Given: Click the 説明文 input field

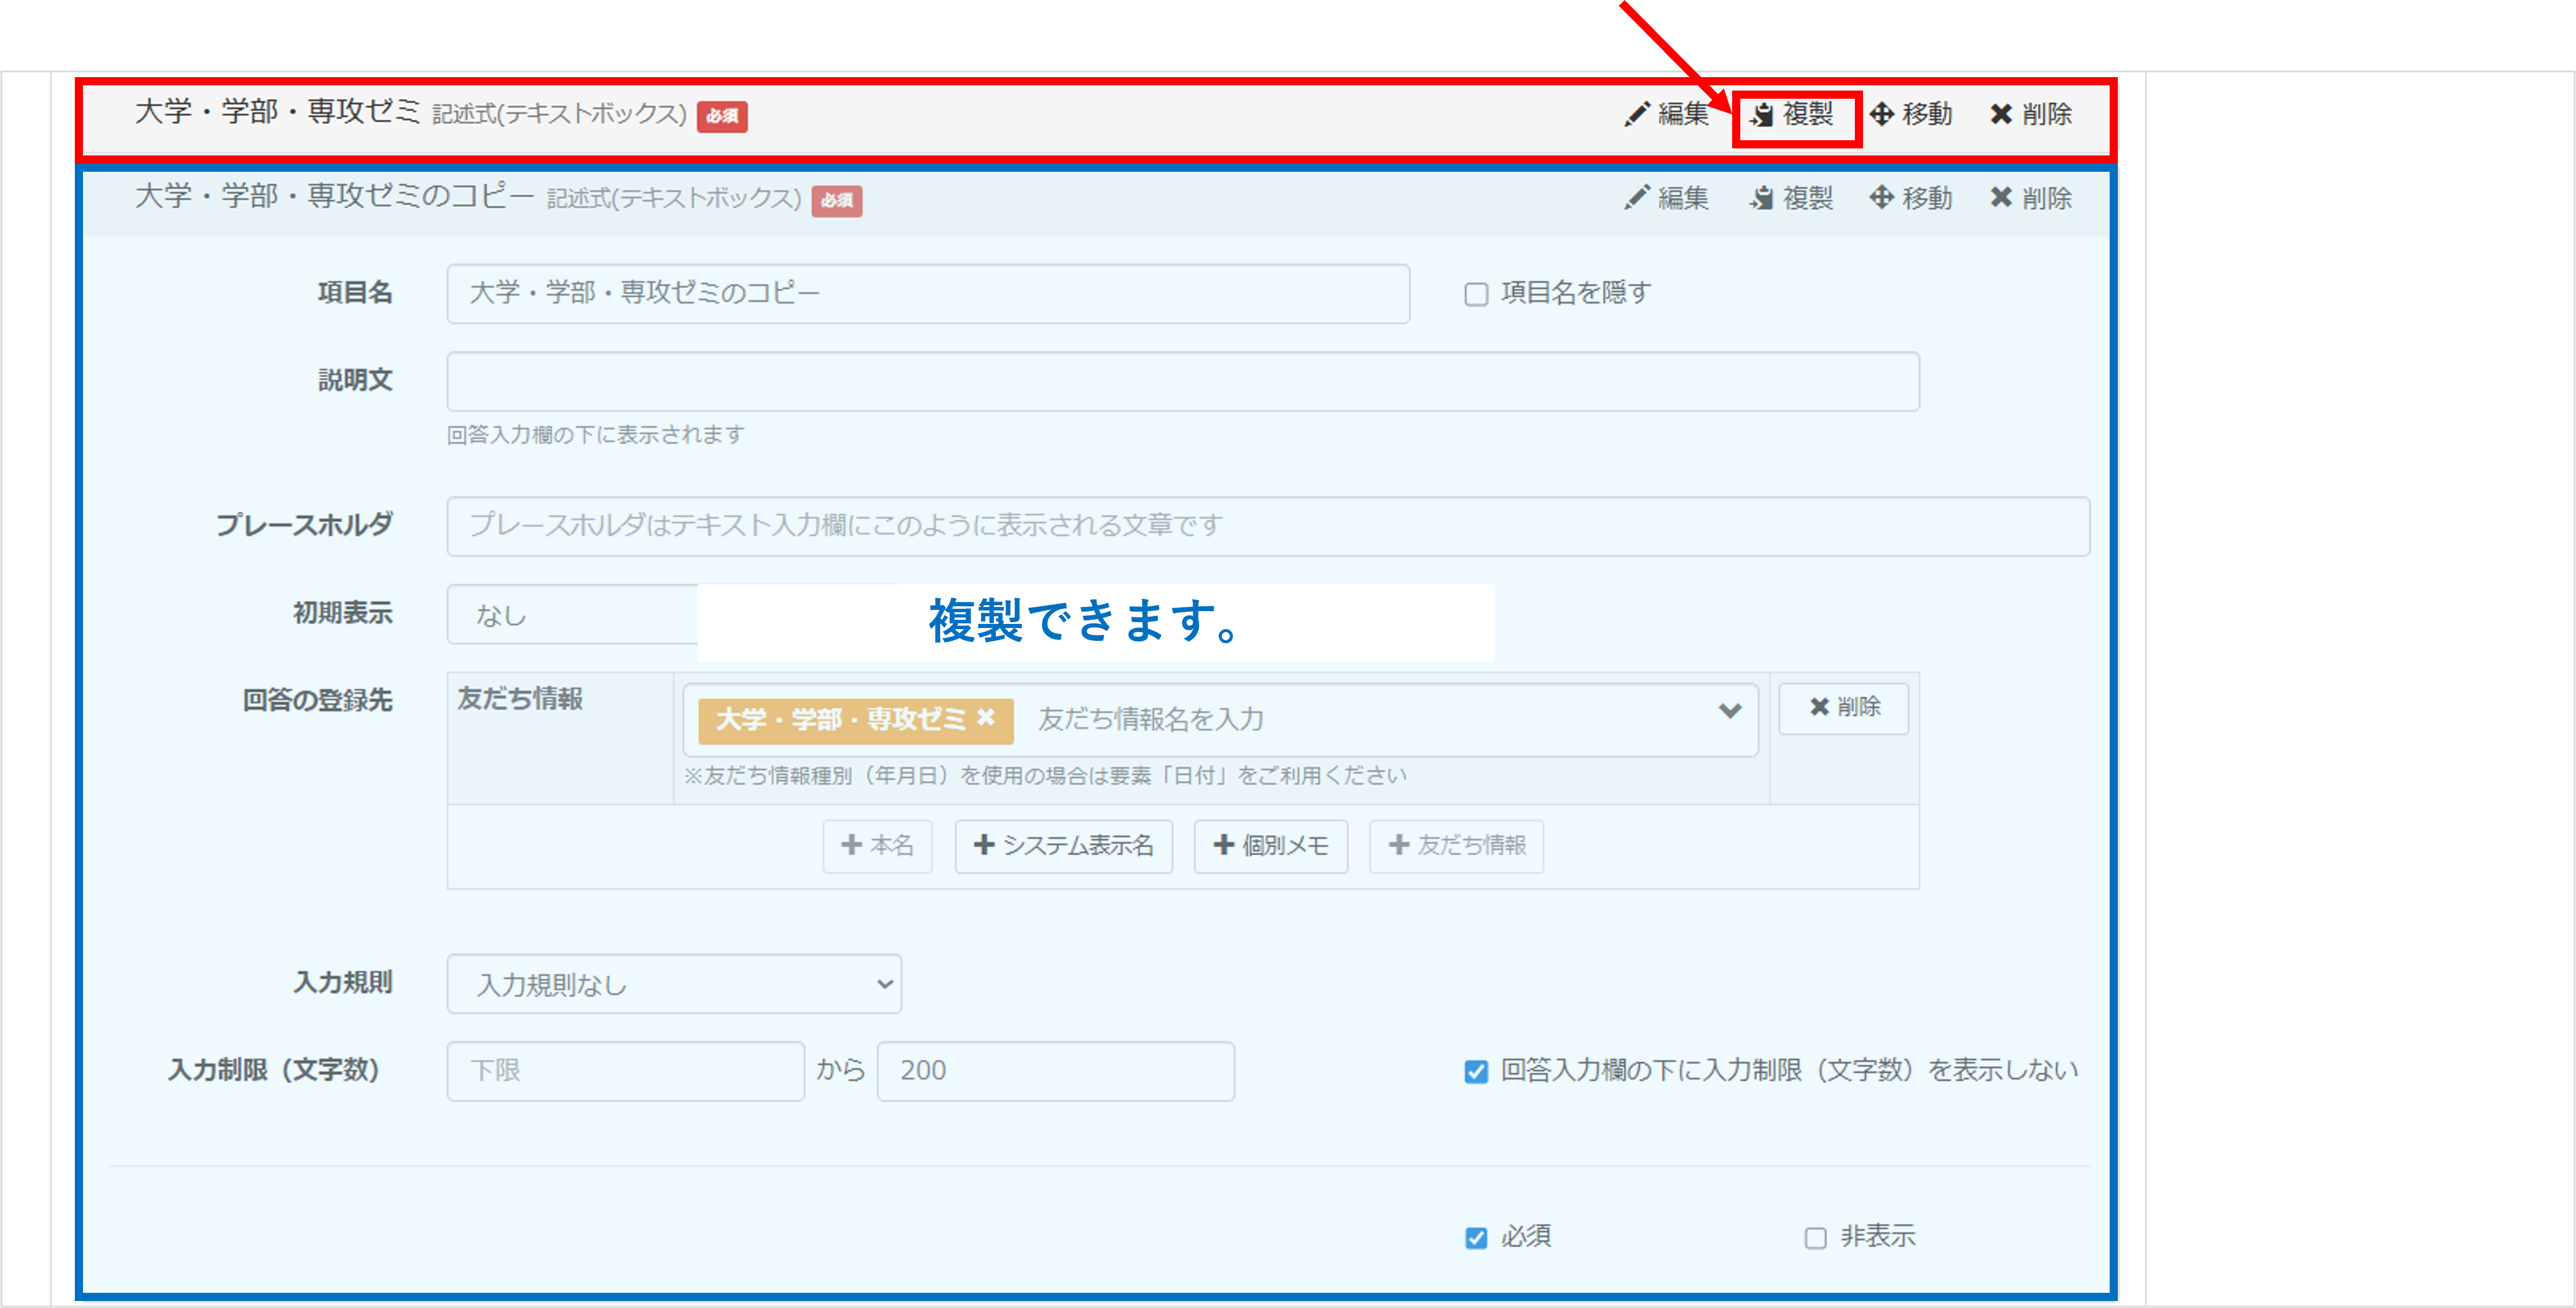Looking at the screenshot, I should click(1183, 381).
